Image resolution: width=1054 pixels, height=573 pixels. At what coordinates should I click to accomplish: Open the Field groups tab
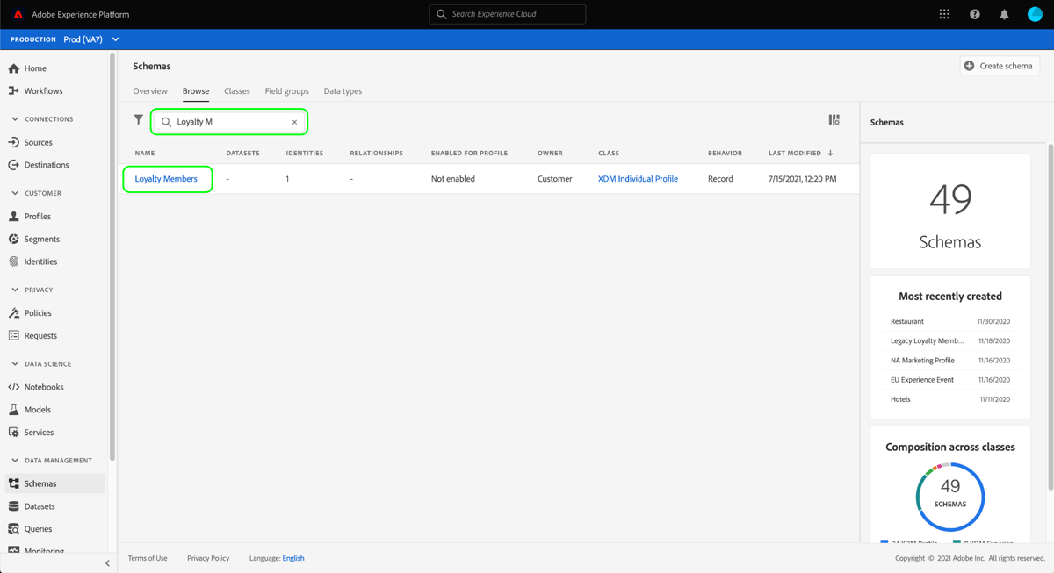coord(286,90)
